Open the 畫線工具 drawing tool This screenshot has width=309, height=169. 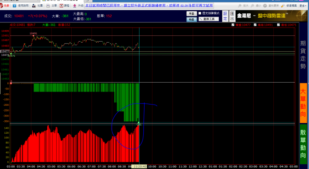[x=209, y=19]
